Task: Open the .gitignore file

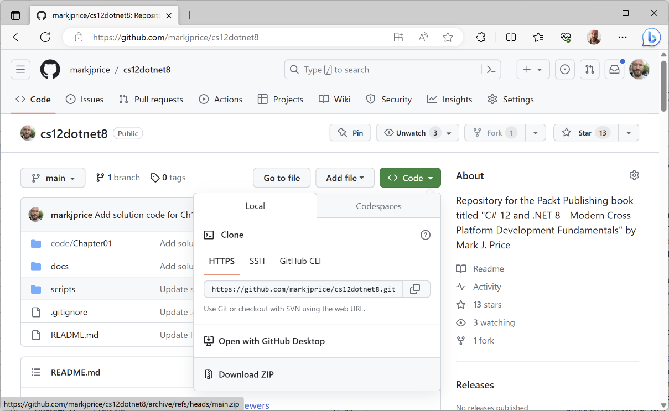Action: (69, 312)
